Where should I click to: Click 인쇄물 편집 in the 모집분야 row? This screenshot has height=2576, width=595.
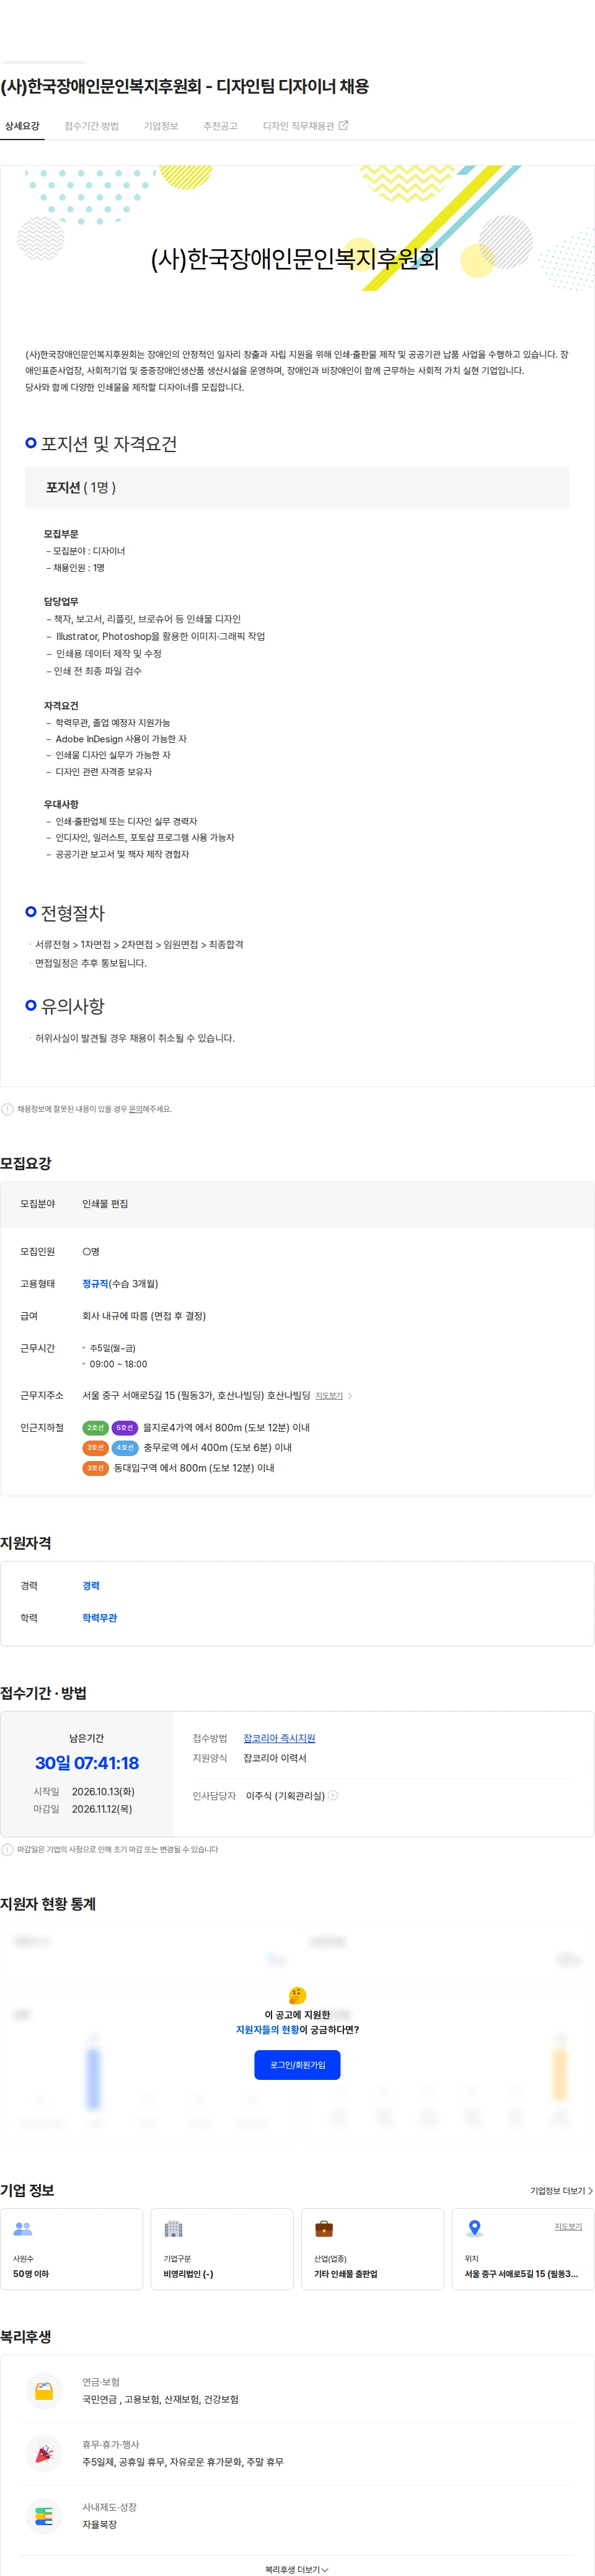[x=105, y=1203]
